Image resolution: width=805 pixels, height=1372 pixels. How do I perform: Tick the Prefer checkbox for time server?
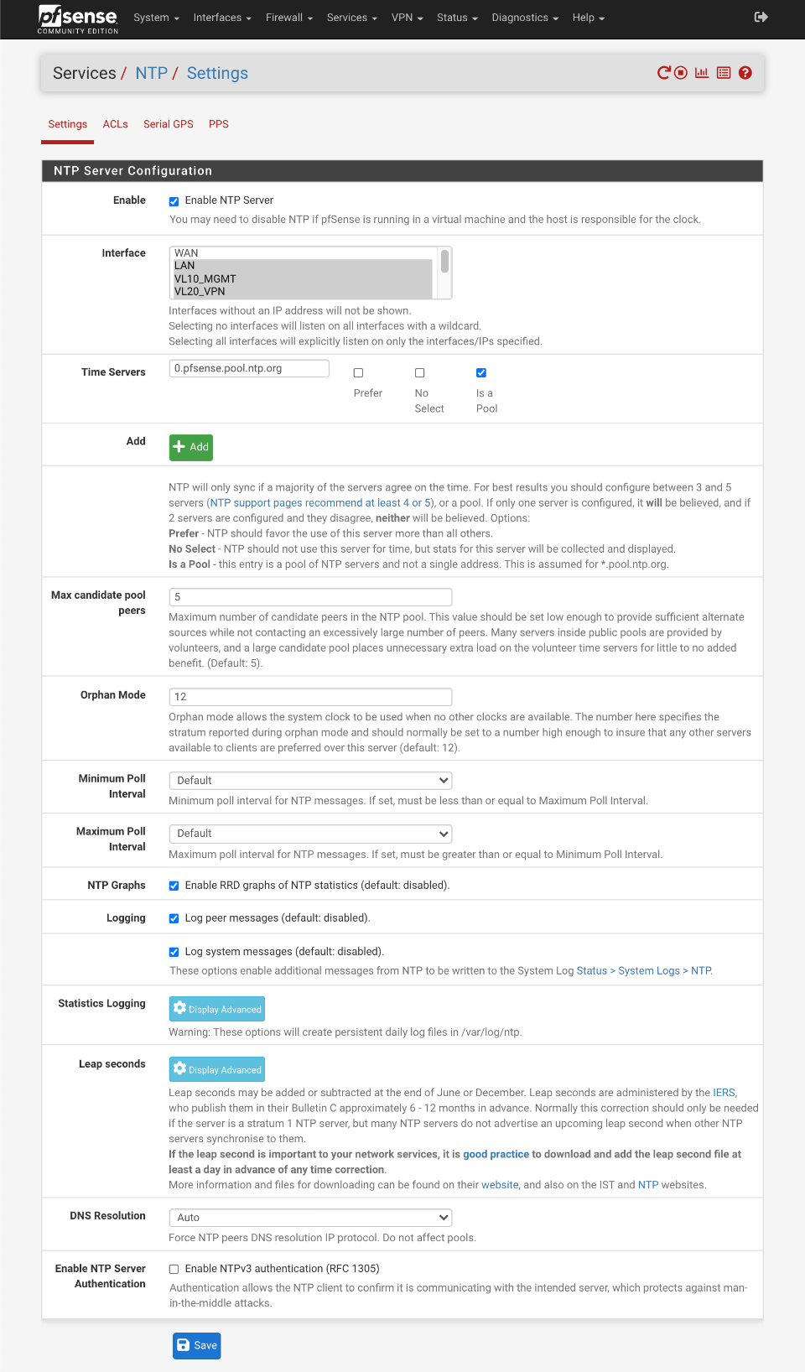(358, 373)
